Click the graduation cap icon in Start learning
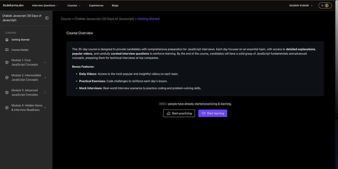Screen dimensions: 338x169 tap(203, 113)
